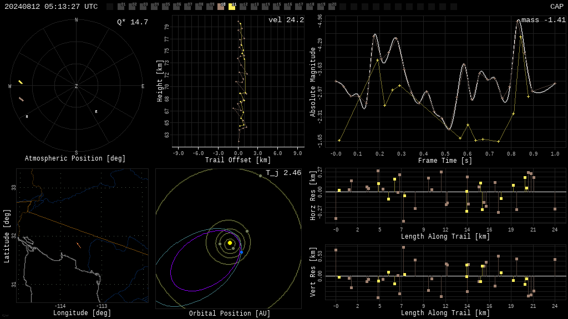Click the yellow meteor streak in sky plot
Viewport: 568px width, 319px height.
click(21, 83)
